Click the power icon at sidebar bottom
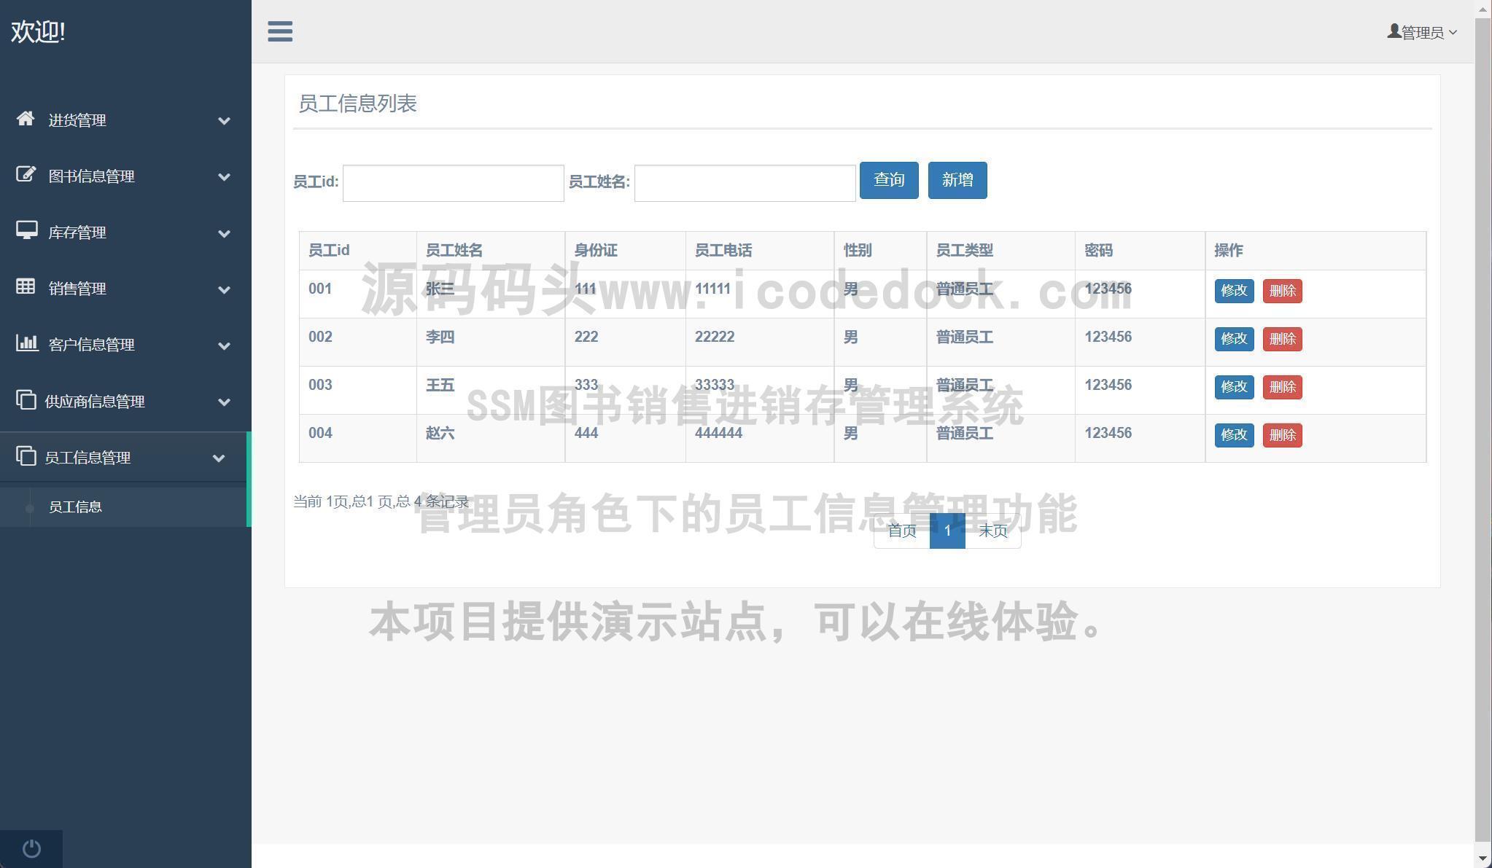 pos(31,848)
